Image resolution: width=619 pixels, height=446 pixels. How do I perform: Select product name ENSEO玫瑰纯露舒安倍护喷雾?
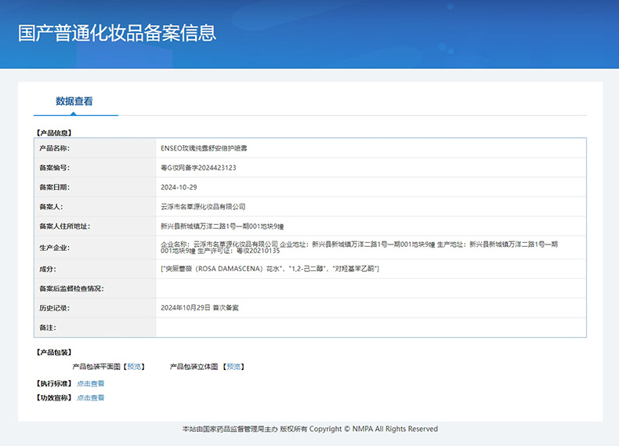204,148
